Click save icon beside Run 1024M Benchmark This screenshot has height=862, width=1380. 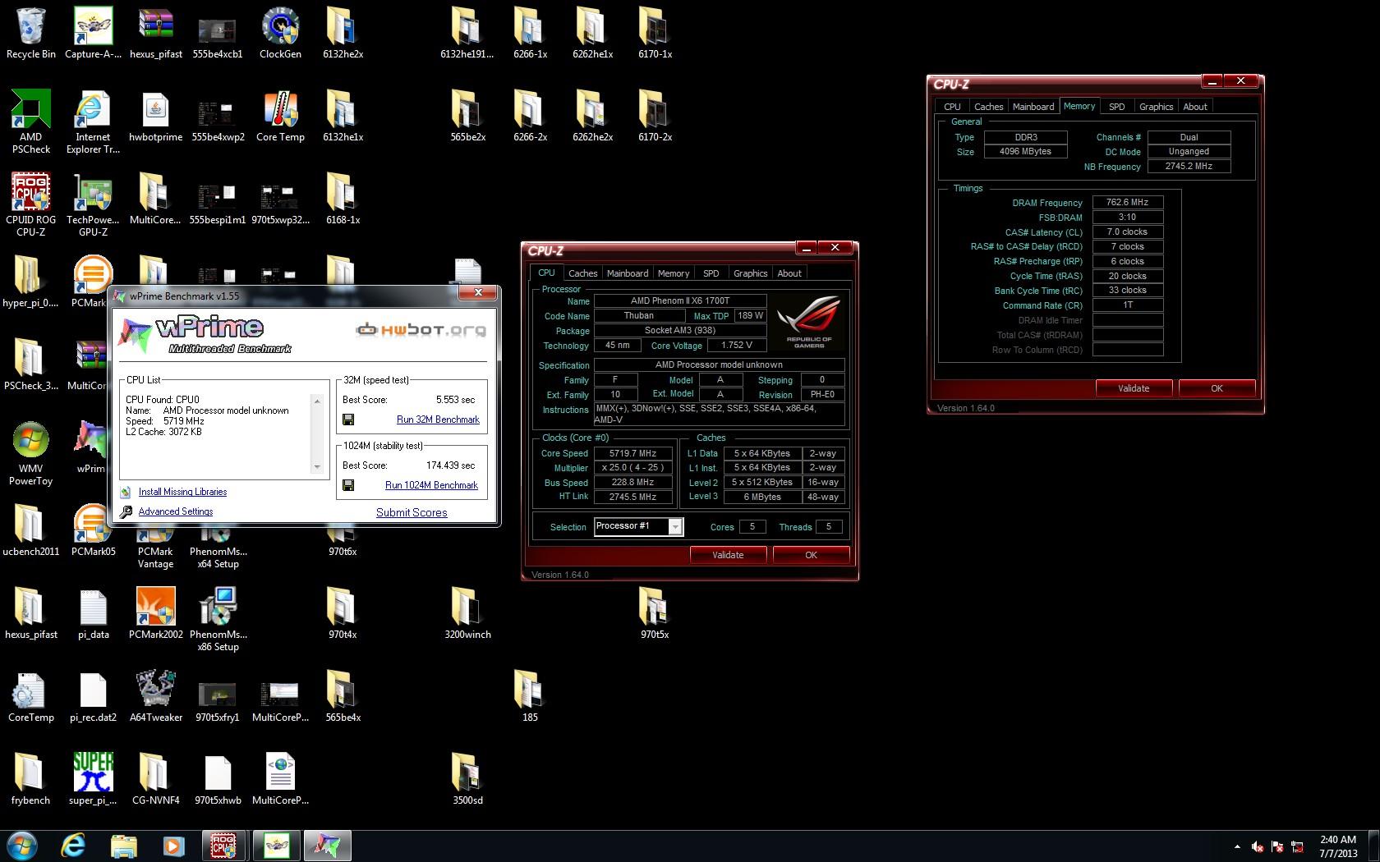click(348, 485)
